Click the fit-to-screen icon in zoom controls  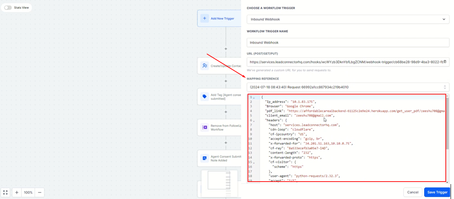(x=5, y=192)
